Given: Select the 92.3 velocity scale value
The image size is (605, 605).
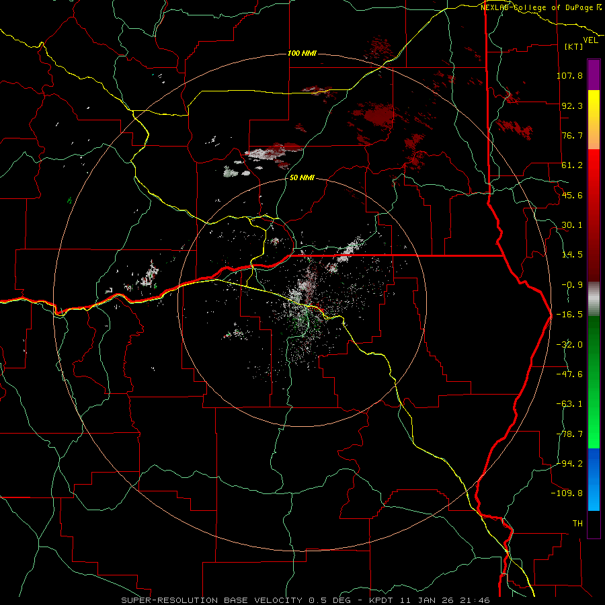Looking at the screenshot, I should [572, 106].
